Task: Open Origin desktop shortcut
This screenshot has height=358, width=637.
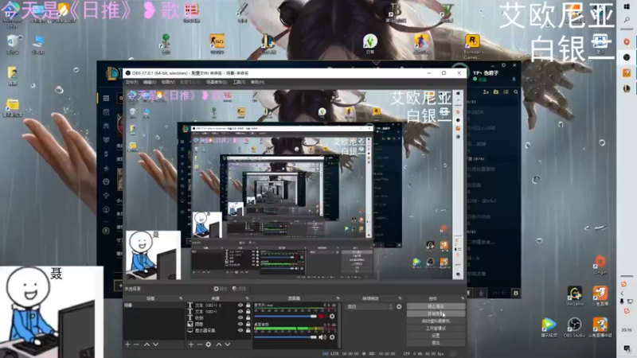Action: coord(600,265)
